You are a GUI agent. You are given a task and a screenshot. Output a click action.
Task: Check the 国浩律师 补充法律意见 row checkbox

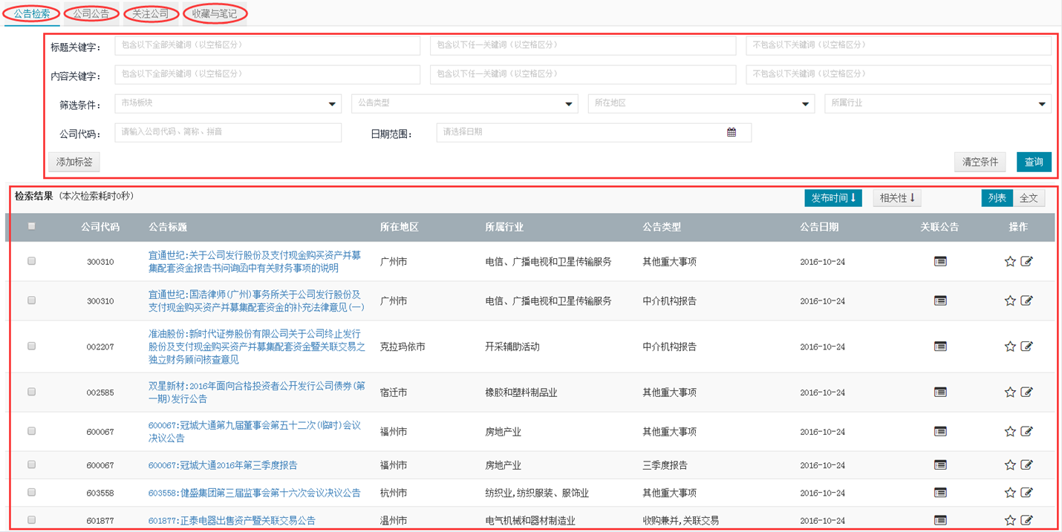click(x=31, y=301)
